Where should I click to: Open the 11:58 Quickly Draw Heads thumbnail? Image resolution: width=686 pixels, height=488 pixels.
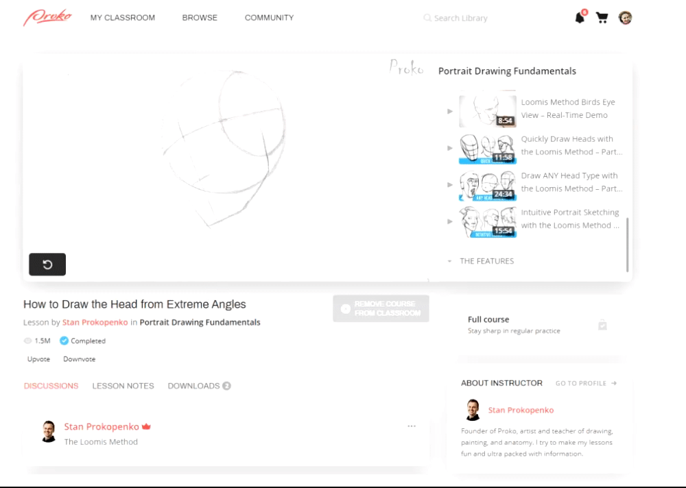coord(487,149)
